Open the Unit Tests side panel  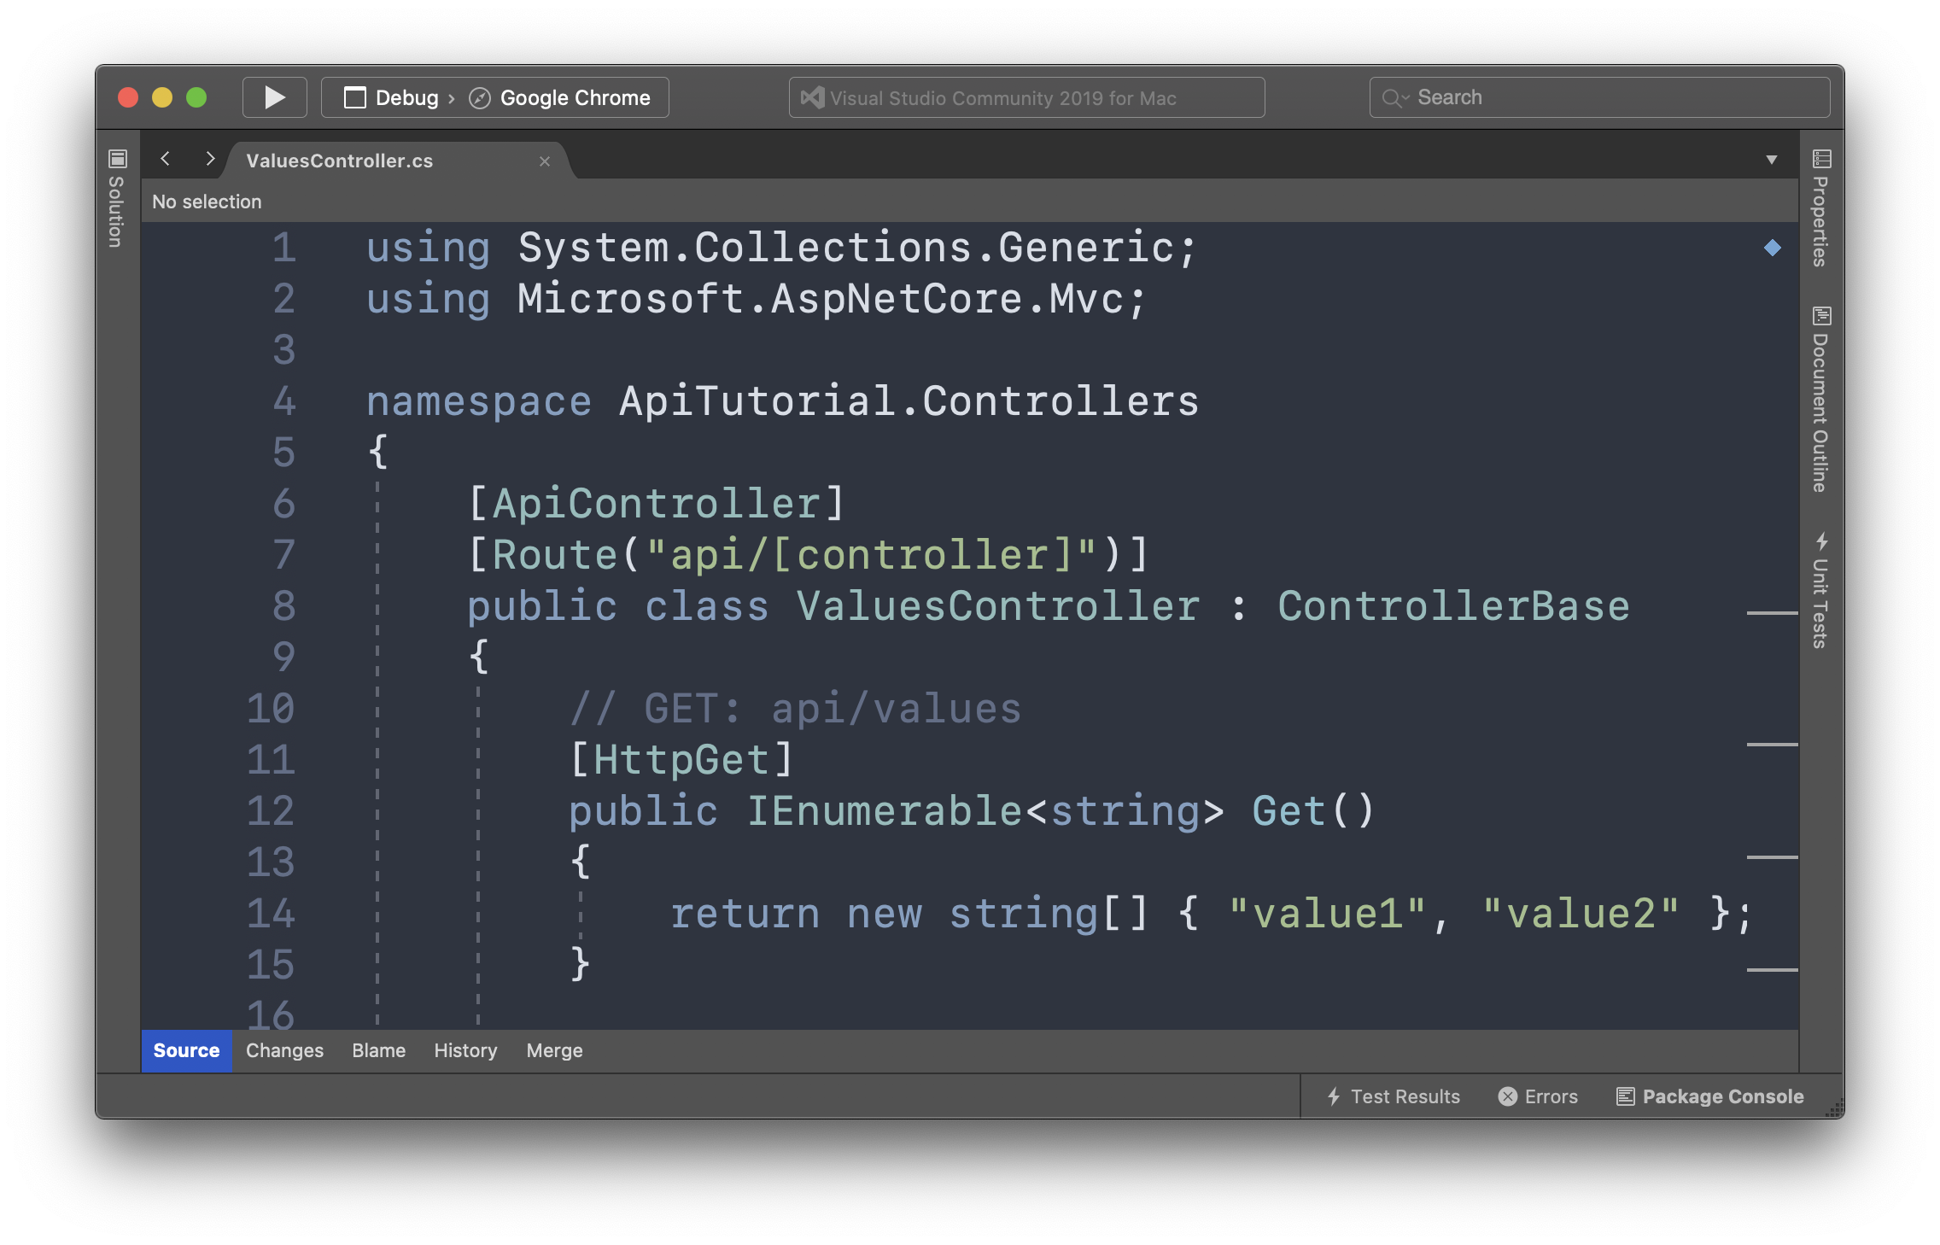pos(1821,589)
